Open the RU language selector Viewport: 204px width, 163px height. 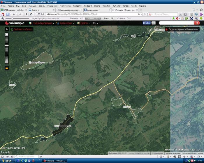click(x=96, y=23)
